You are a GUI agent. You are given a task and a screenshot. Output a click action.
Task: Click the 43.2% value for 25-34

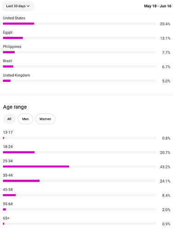pyautogui.click(x=165, y=167)
